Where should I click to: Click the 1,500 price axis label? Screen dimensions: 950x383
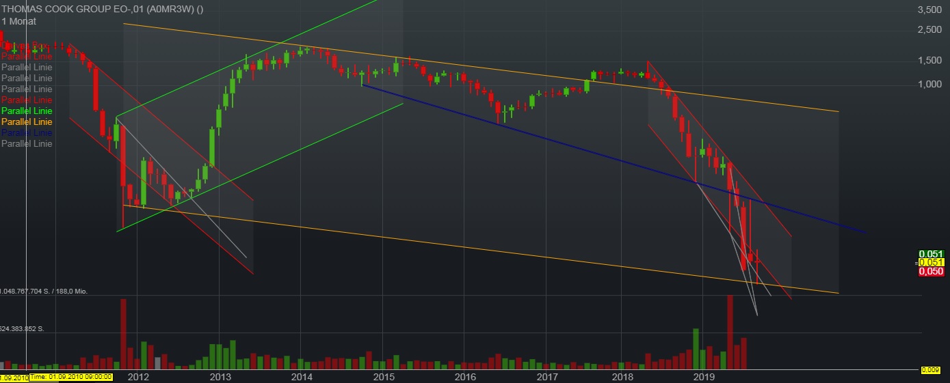point(929,60)
